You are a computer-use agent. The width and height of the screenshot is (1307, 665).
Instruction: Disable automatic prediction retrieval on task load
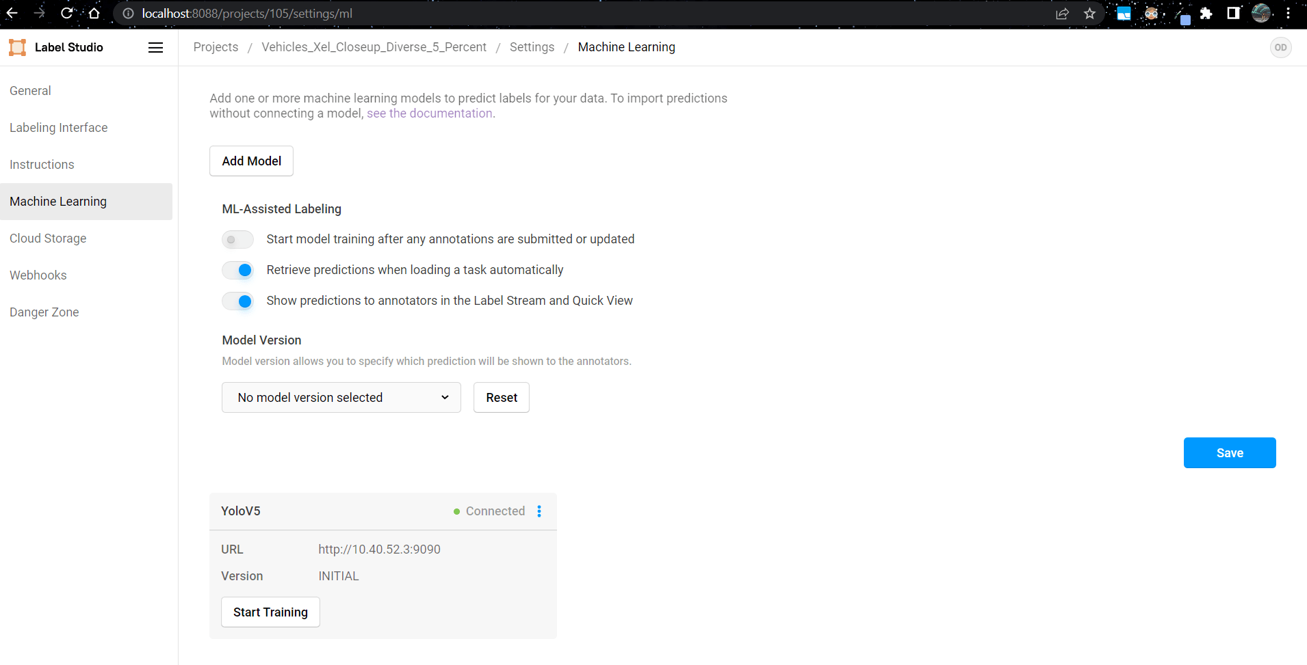click(237, 270)
